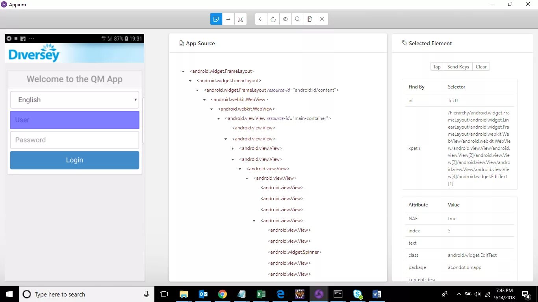Quit session with the X toolbar icon
Image resolution: width=538 pixels, height=302 pixels.
tap(322, 19)
